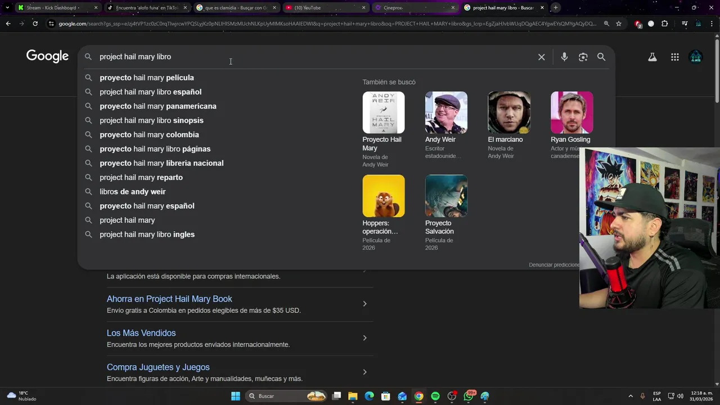Open File Explorer from the taskbar

point(353,396)
